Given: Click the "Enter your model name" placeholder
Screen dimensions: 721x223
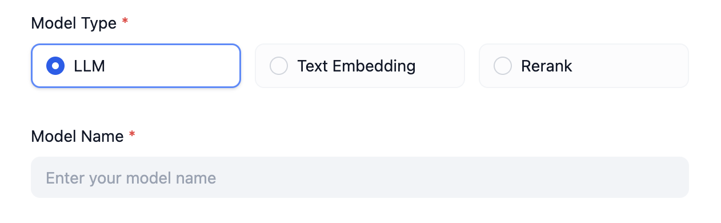Looking at the screenshot, I should pos(131,178).
